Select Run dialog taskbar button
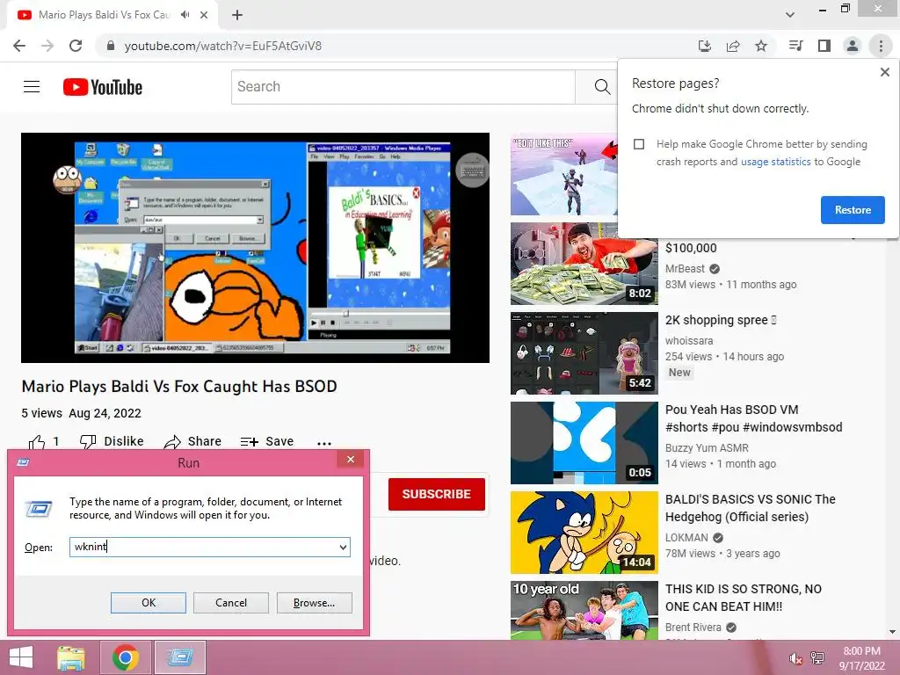 [180, 657]
